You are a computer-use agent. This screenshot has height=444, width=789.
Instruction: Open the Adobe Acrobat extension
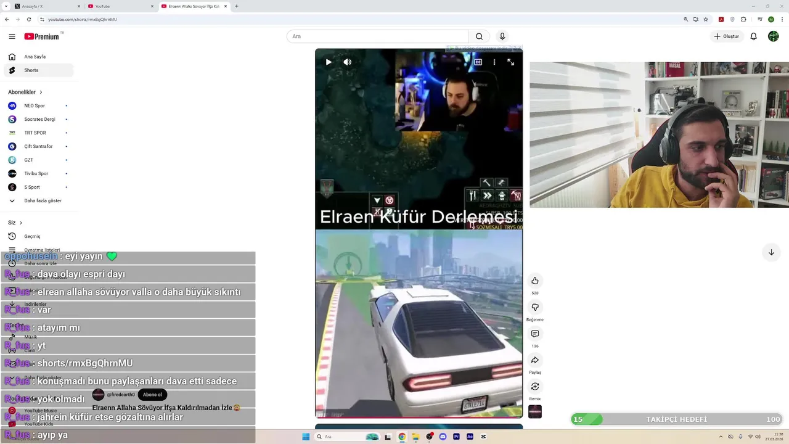[x=721, y=19]
